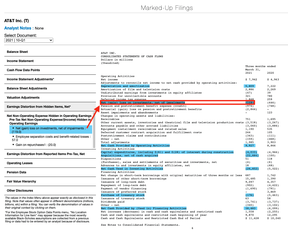This screenshot has height=230, width=288.
Task: Click highlighted Acquisitions, net of cash acquired
Action: point(129,155)
